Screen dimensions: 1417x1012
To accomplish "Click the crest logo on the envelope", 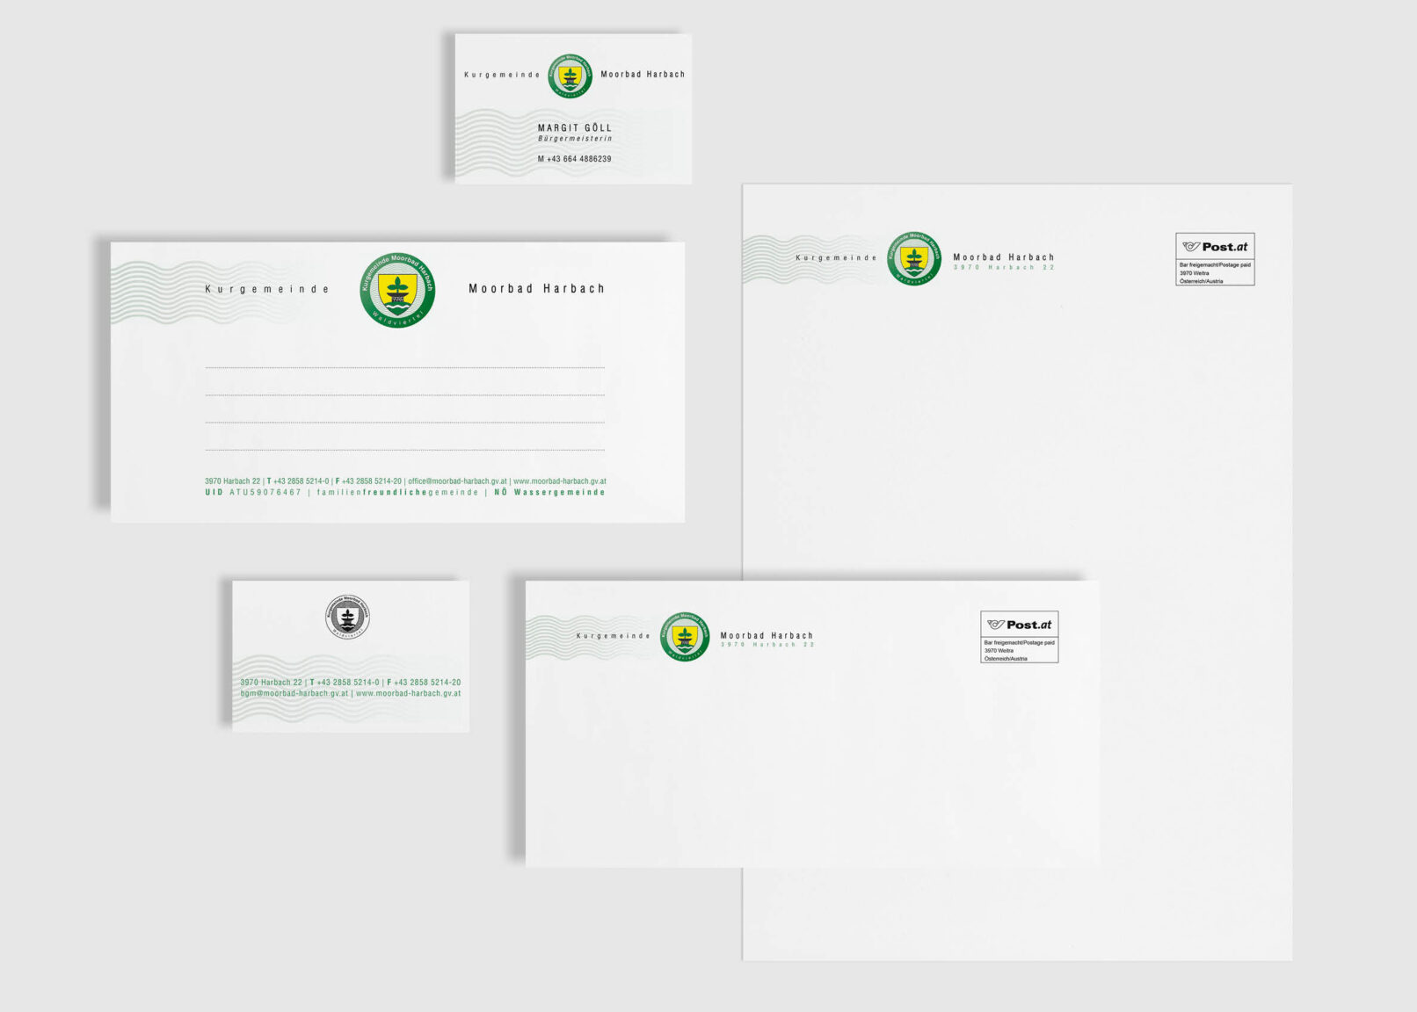I will 685,636.
